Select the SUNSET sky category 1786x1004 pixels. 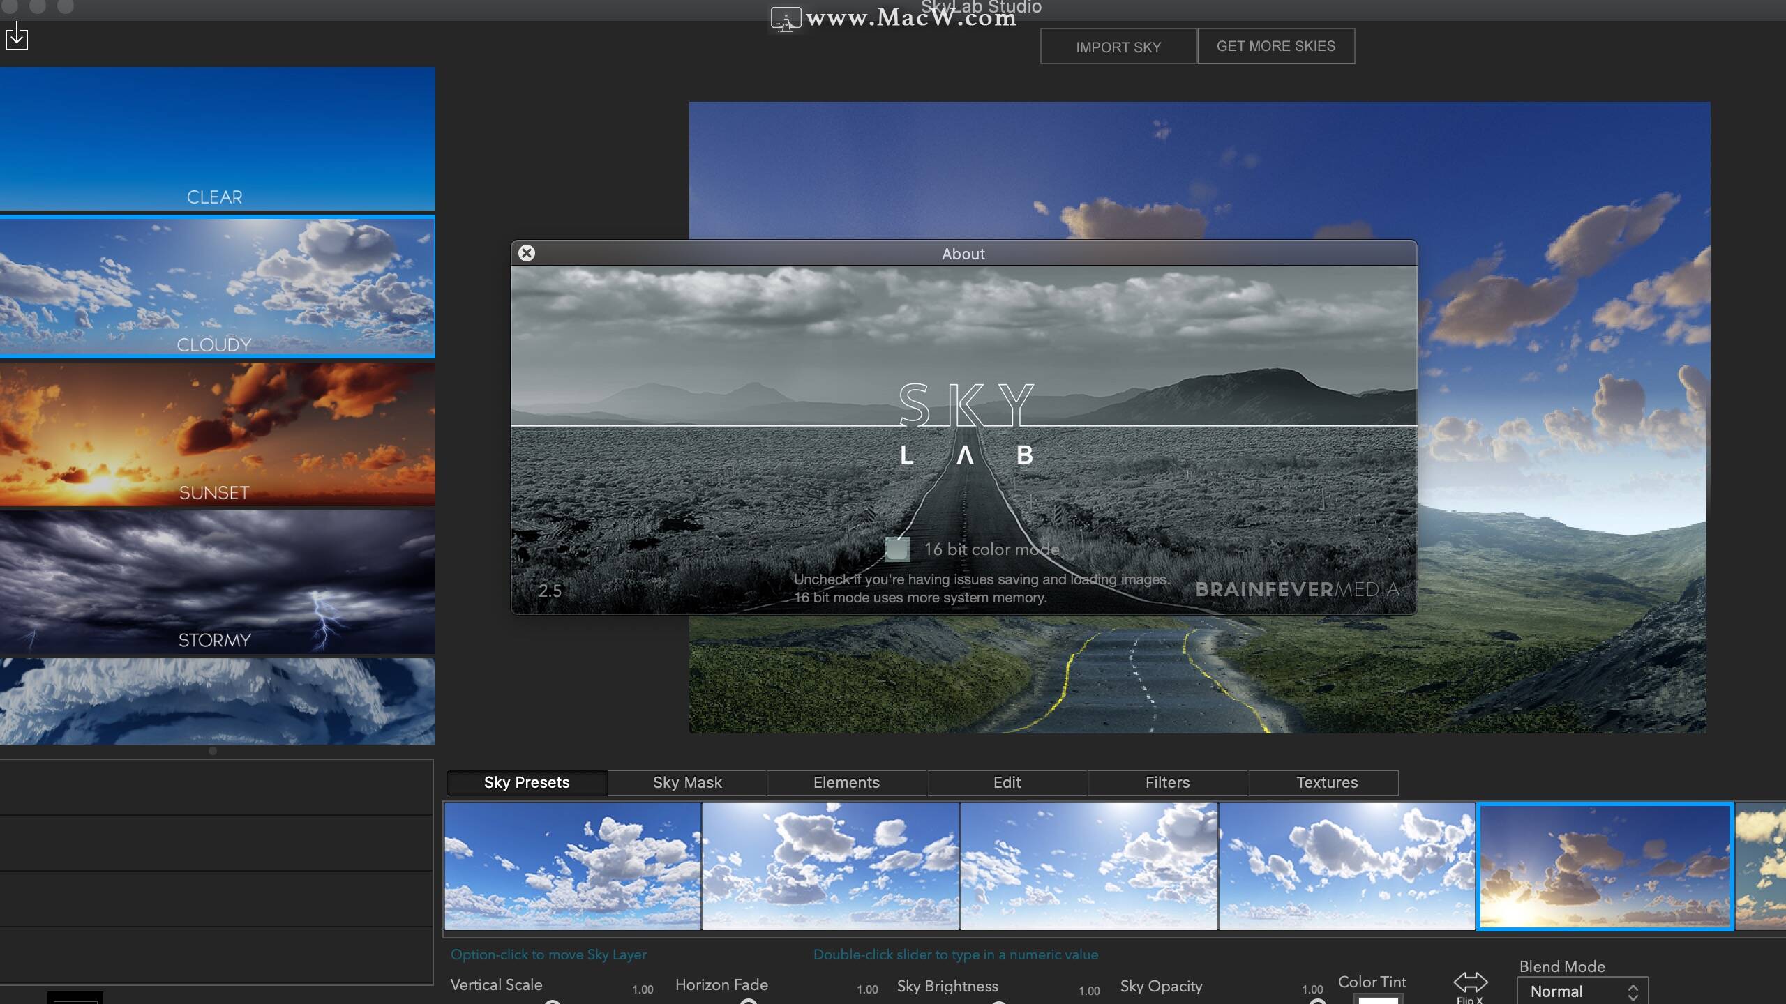[x=216, y=434]
